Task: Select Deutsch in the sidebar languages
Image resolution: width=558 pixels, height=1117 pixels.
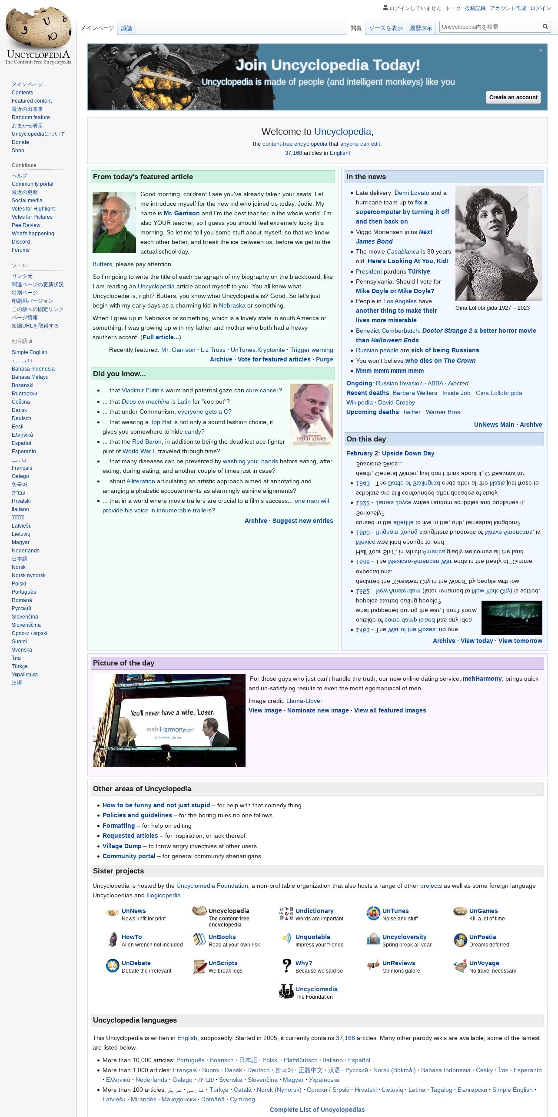Action: click(x=21, y=418)
